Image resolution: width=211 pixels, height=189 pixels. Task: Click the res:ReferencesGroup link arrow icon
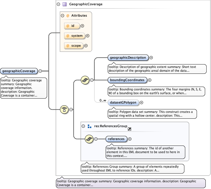129,128
